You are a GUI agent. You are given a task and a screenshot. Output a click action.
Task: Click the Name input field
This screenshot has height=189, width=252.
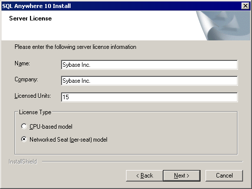tap(149, 65)
